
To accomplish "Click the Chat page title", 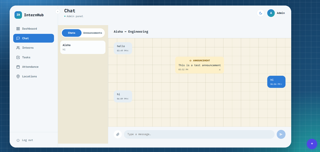I will point(70,11).
